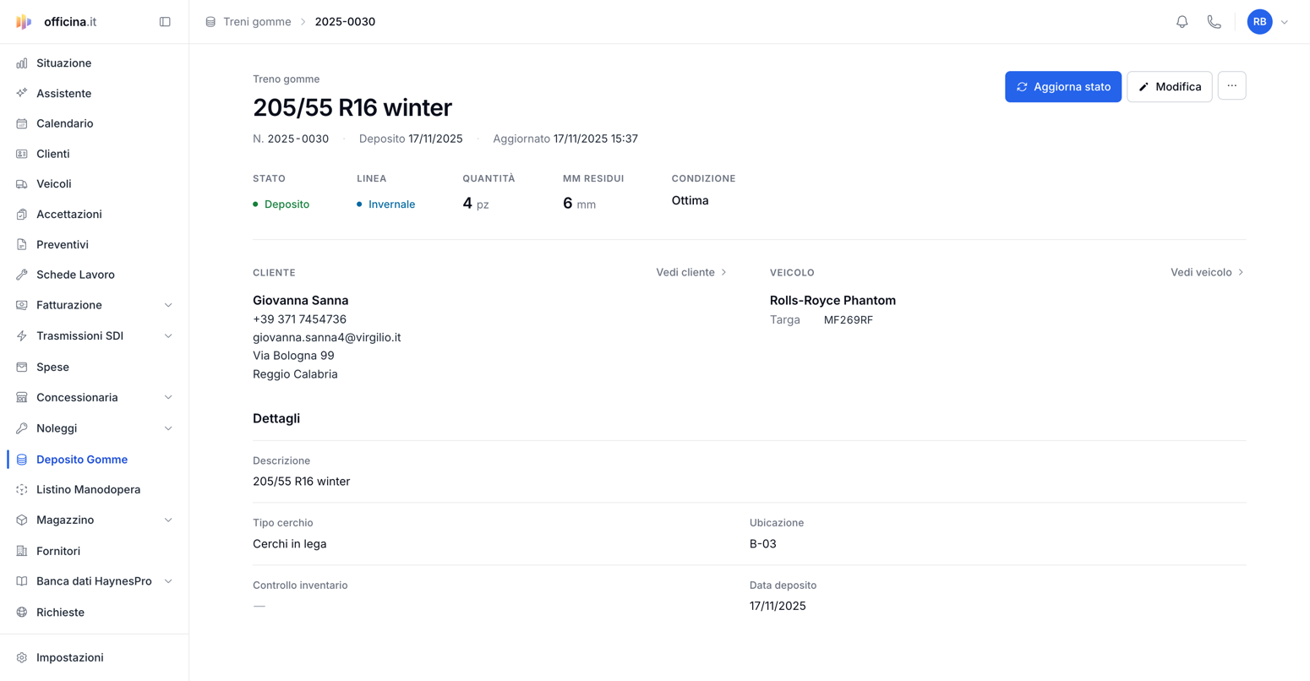Click the Calendario icon in the sidebar

(22, 123)
